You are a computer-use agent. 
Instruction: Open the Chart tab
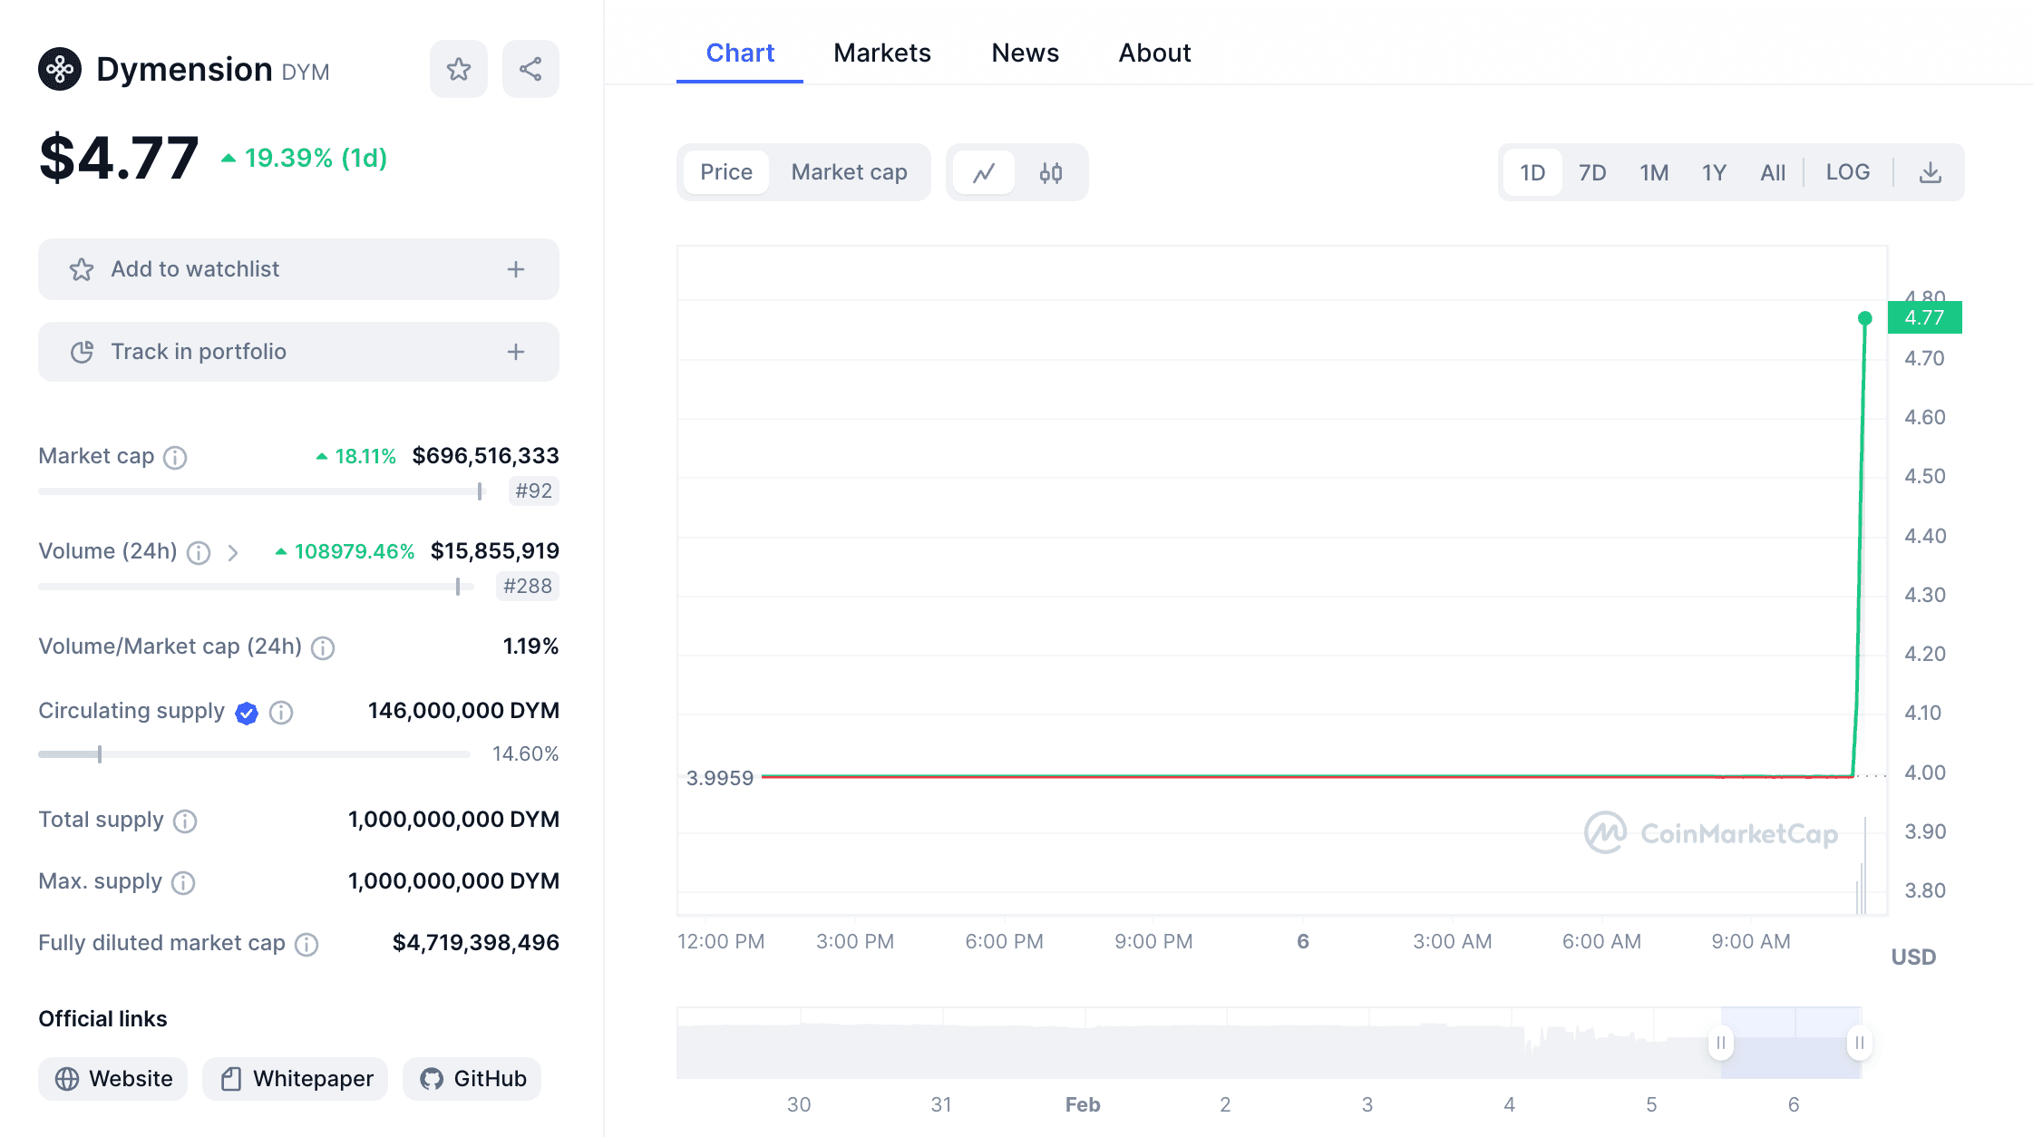click(740, 53)
